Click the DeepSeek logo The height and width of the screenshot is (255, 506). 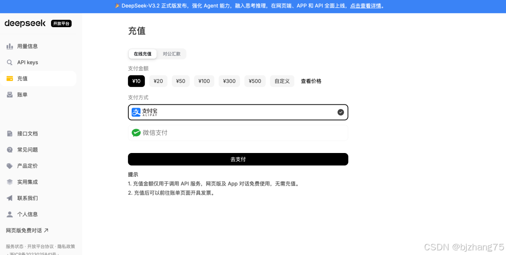click(x=25, y=23)
